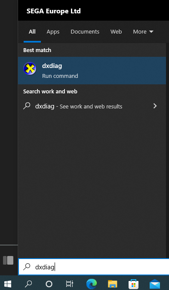This screenshot has width=169, height=290.
Task: Click the Cortana circle icon
Action: 49,284
